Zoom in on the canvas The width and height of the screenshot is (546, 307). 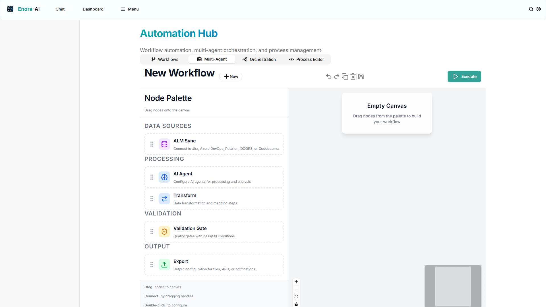click(296, 282)
